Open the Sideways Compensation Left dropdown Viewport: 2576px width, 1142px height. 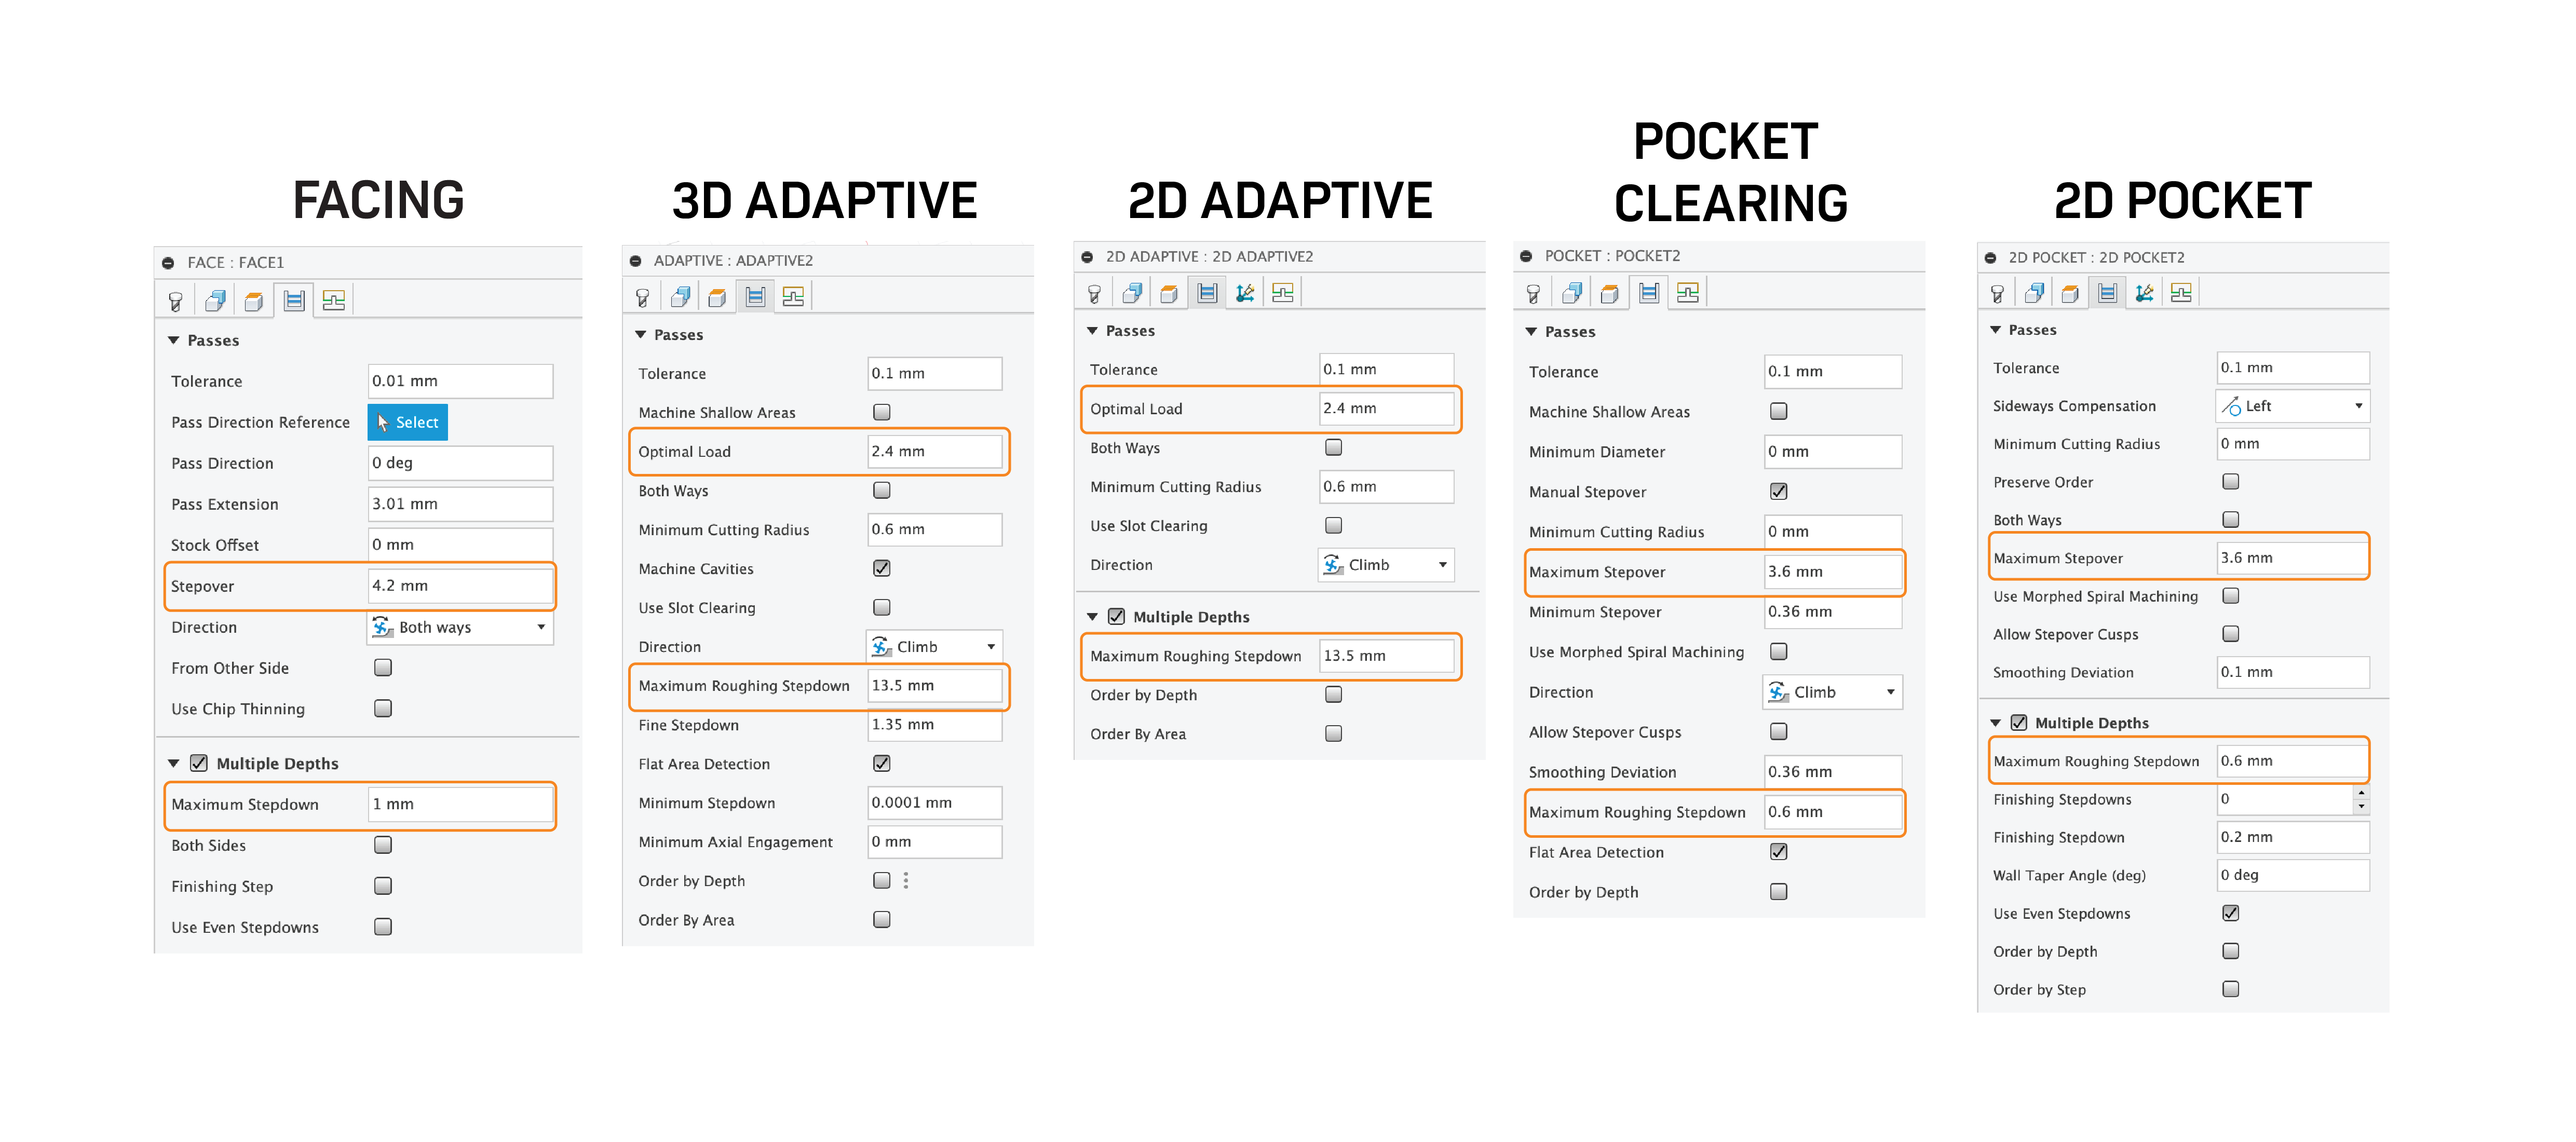click(2292, 406)
